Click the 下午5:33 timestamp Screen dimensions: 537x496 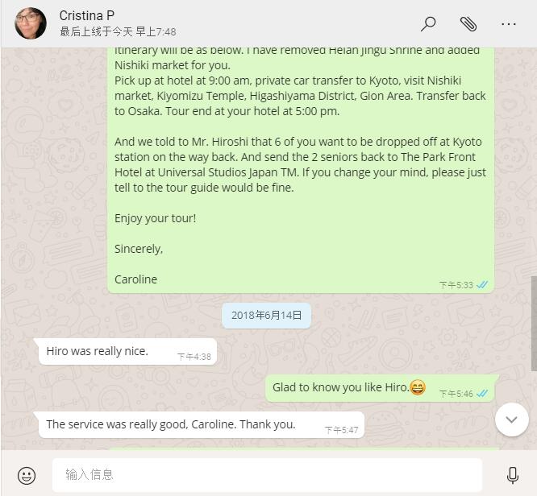456,285
